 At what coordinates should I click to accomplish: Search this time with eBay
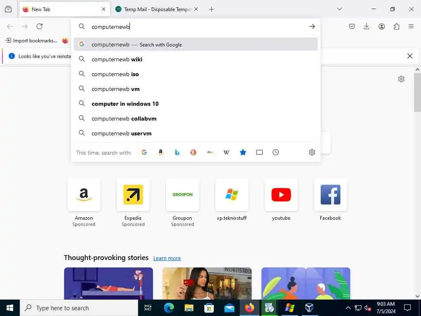[210, 152]
